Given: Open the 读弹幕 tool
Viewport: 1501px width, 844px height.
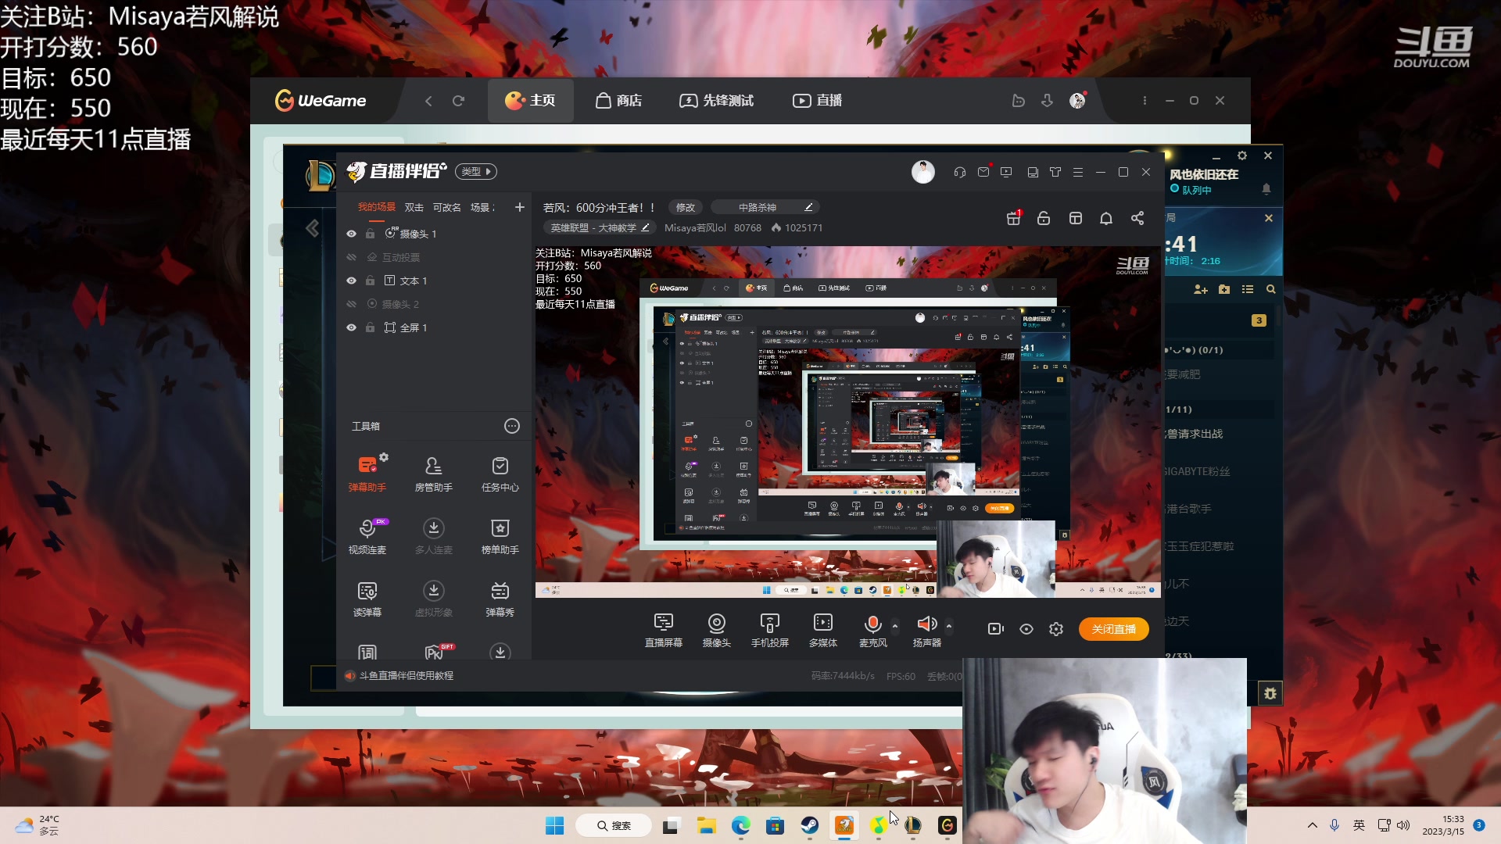Looking at the screenshot, I should point(367,598).
